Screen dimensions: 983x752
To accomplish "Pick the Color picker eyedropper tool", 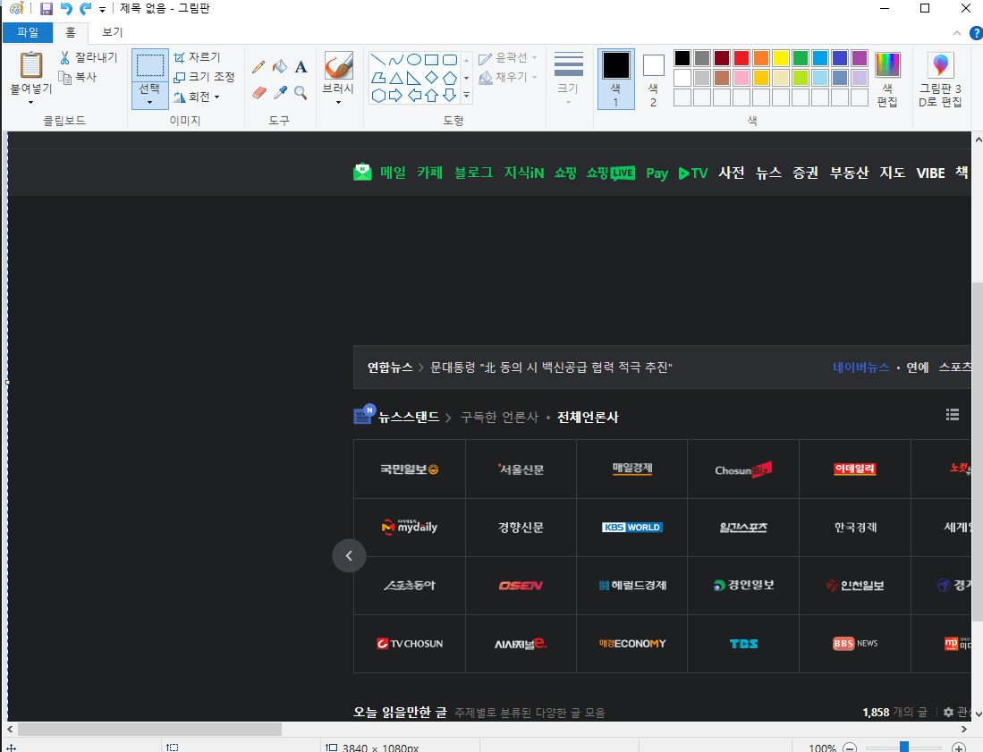I will click(280, 92).
